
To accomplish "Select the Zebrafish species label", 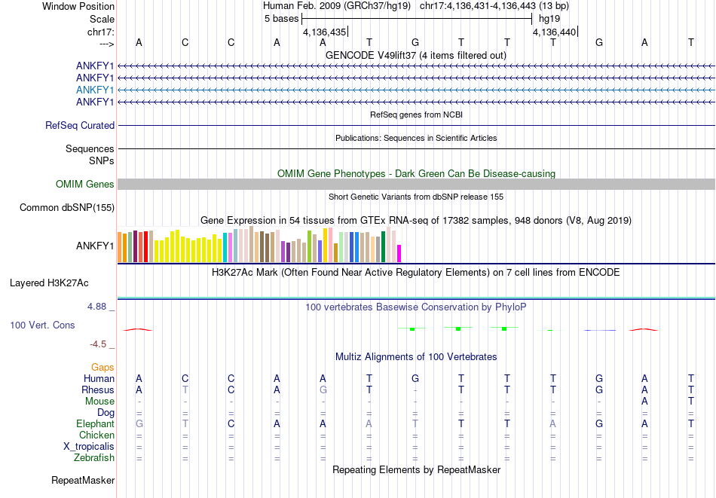I will (94, 458).
